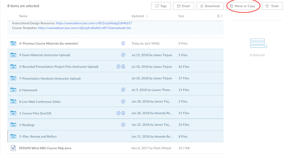Click the Email button

tap(184, 6)
